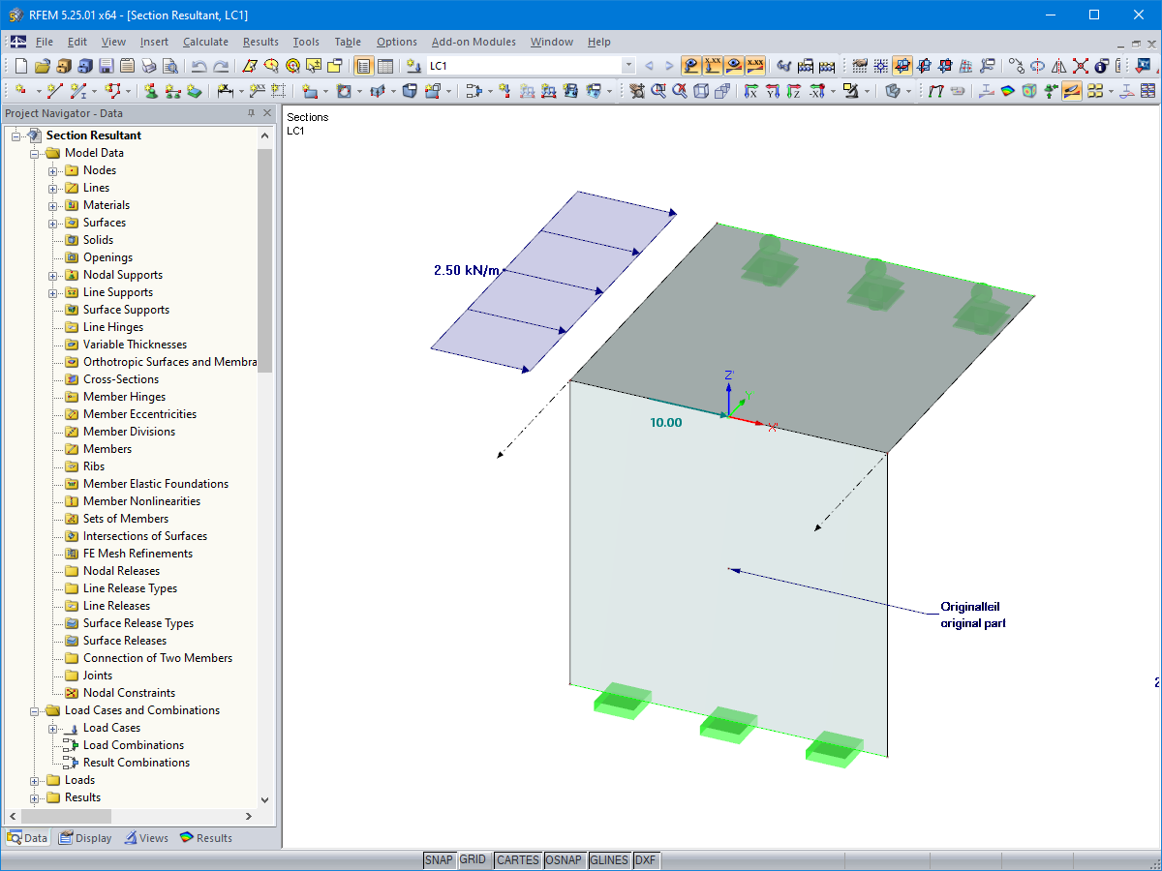Screen dimensions: 1162x871
Task: Click the new node tool icon
Action: [20, 91]
